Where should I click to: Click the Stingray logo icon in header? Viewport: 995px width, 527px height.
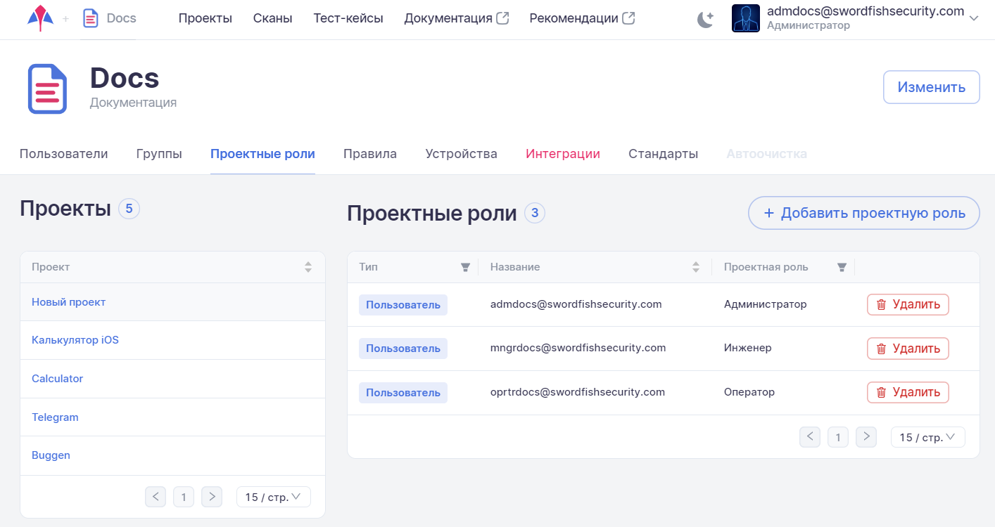[40, 18]
